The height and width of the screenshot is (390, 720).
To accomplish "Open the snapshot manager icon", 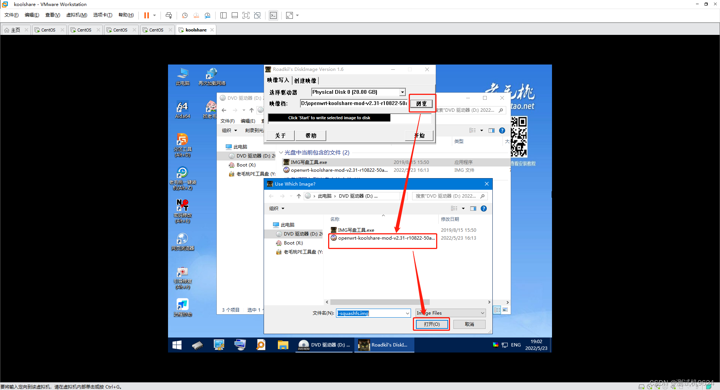I will point(207,15).
